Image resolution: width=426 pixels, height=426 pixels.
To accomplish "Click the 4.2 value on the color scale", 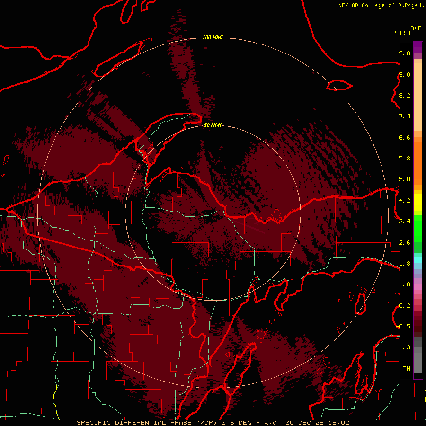I will click(405, 201).
